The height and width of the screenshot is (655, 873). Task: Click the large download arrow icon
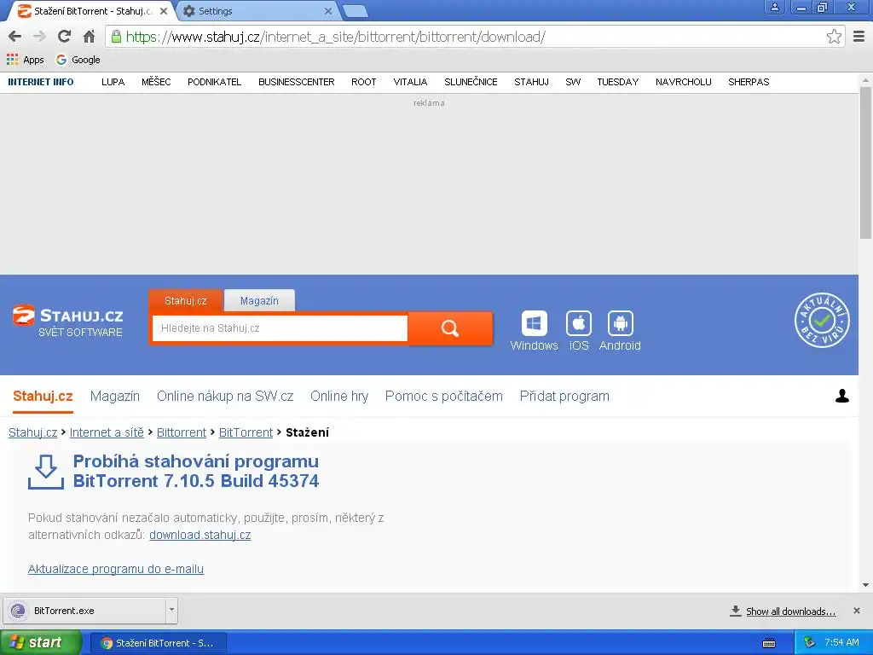pos(46,472)
